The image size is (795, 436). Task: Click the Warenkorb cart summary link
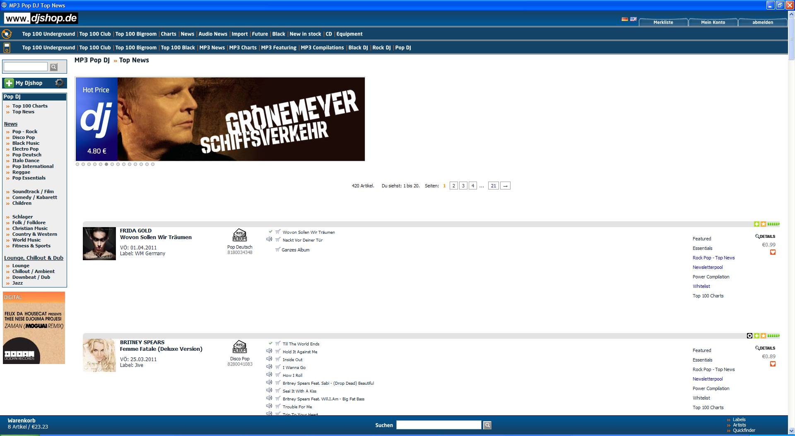click(x=22, y=420)
